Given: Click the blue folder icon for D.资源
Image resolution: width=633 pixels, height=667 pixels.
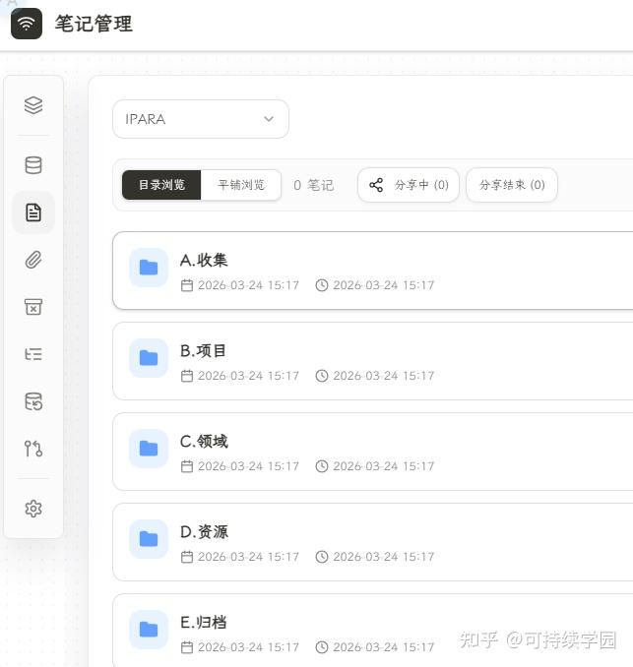Looking at the screenshot, I should pos(149,539).
